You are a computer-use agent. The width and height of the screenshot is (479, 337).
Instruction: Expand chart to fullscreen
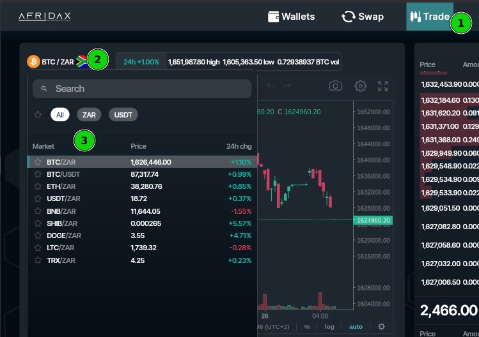pyautogui.click(x=383, y=86)
